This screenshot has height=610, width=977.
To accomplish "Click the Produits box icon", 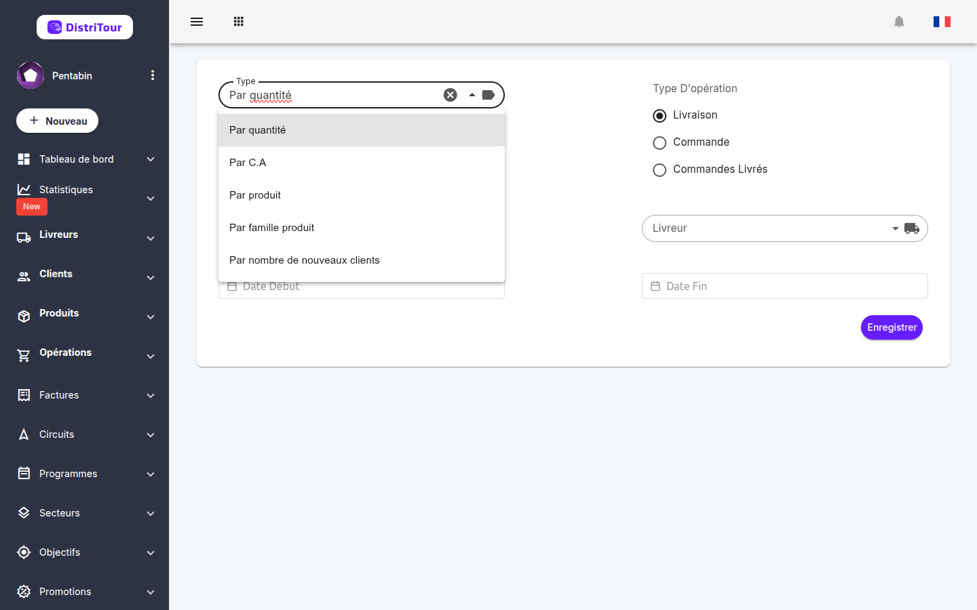I will 24,317.
